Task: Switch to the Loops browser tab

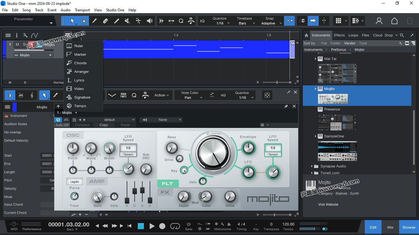Action: 353,35
